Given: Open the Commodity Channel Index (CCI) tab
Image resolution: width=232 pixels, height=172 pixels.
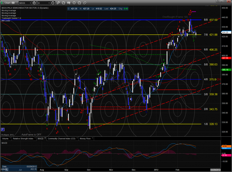Looking at the screenshot, I should click(62, 138).
